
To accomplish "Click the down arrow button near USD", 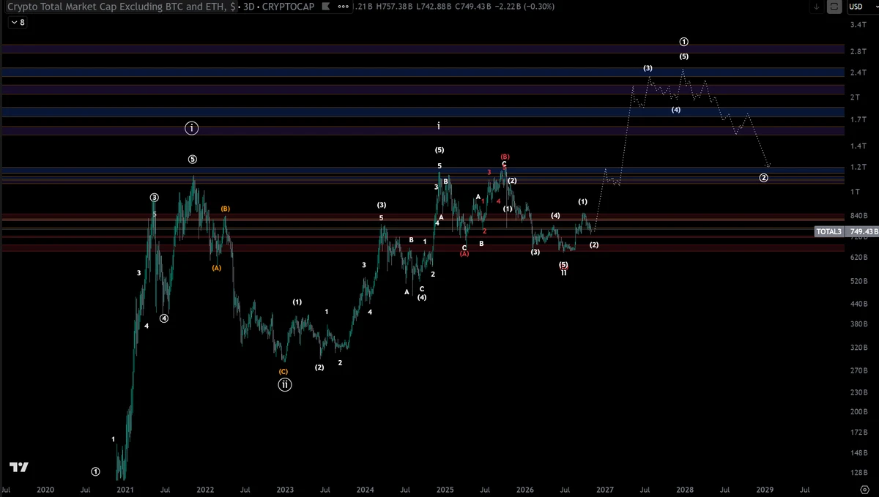I will click(x=817, y=7).
